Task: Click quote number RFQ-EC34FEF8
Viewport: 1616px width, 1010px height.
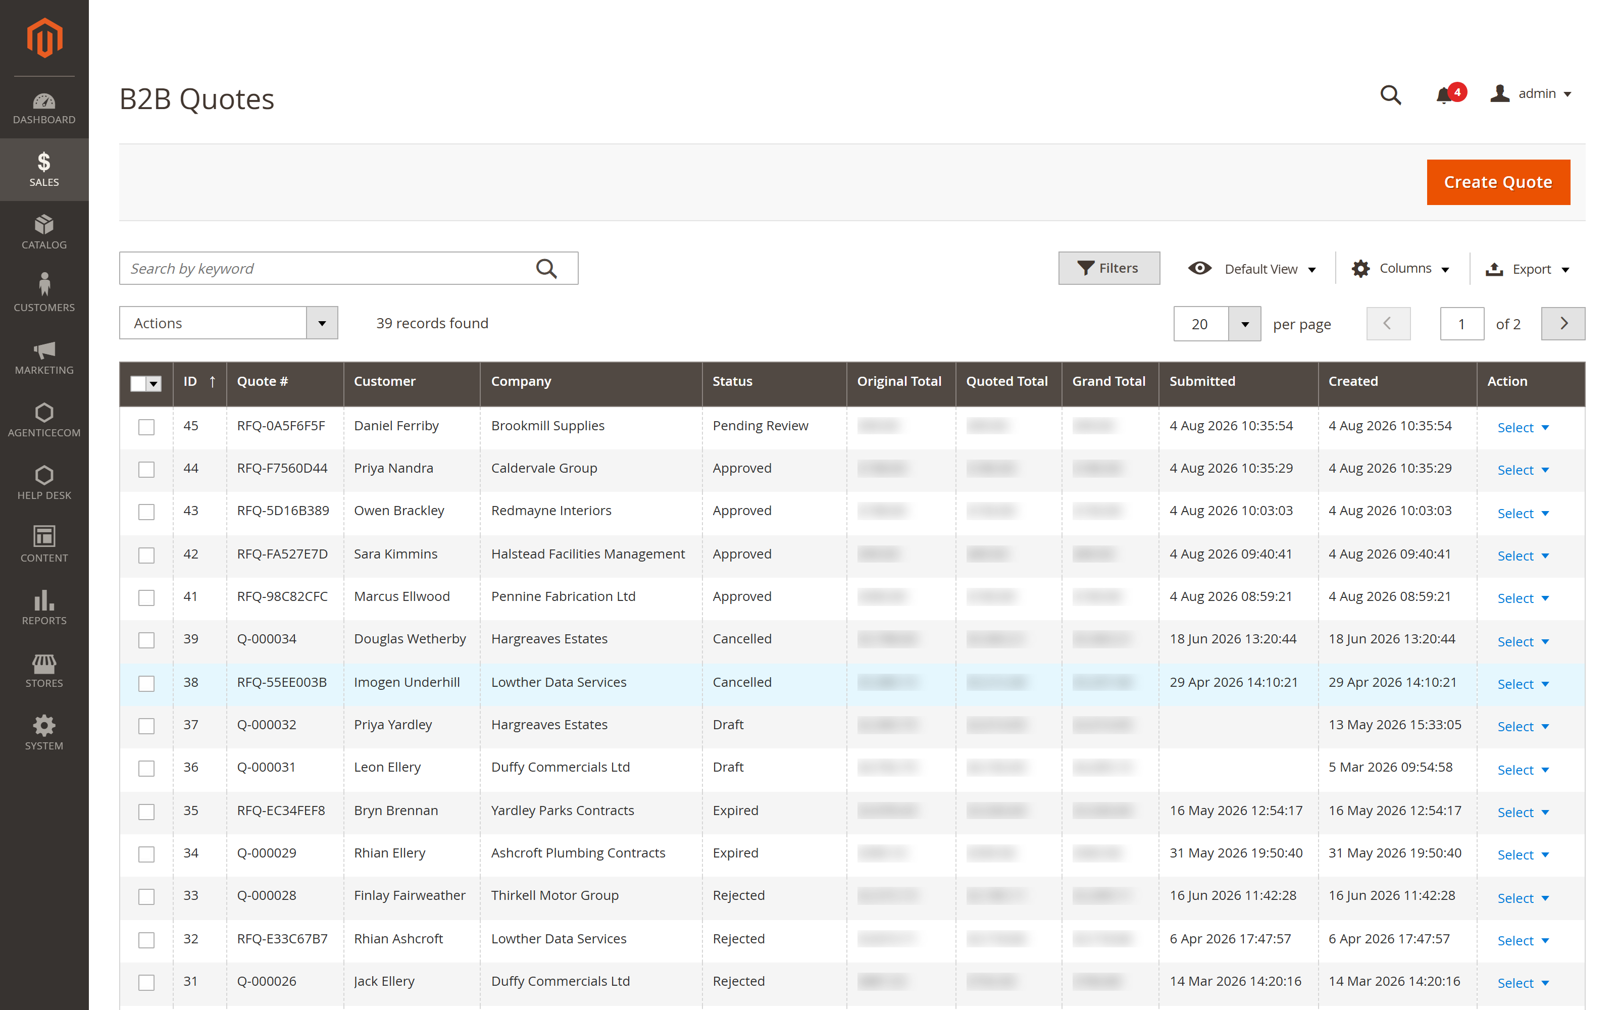Action: coord(280,811)
